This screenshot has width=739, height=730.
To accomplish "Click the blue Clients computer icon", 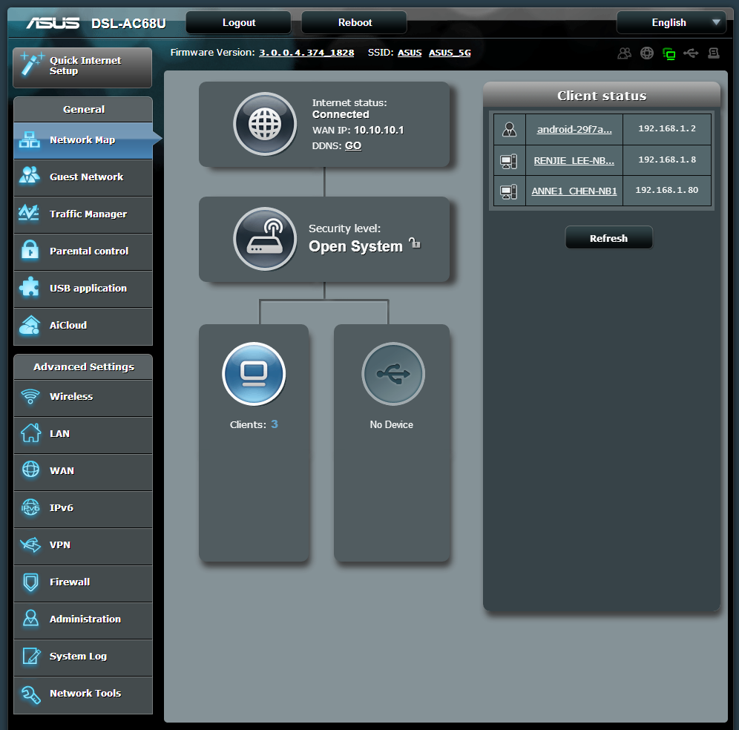I will pos(254,374).
